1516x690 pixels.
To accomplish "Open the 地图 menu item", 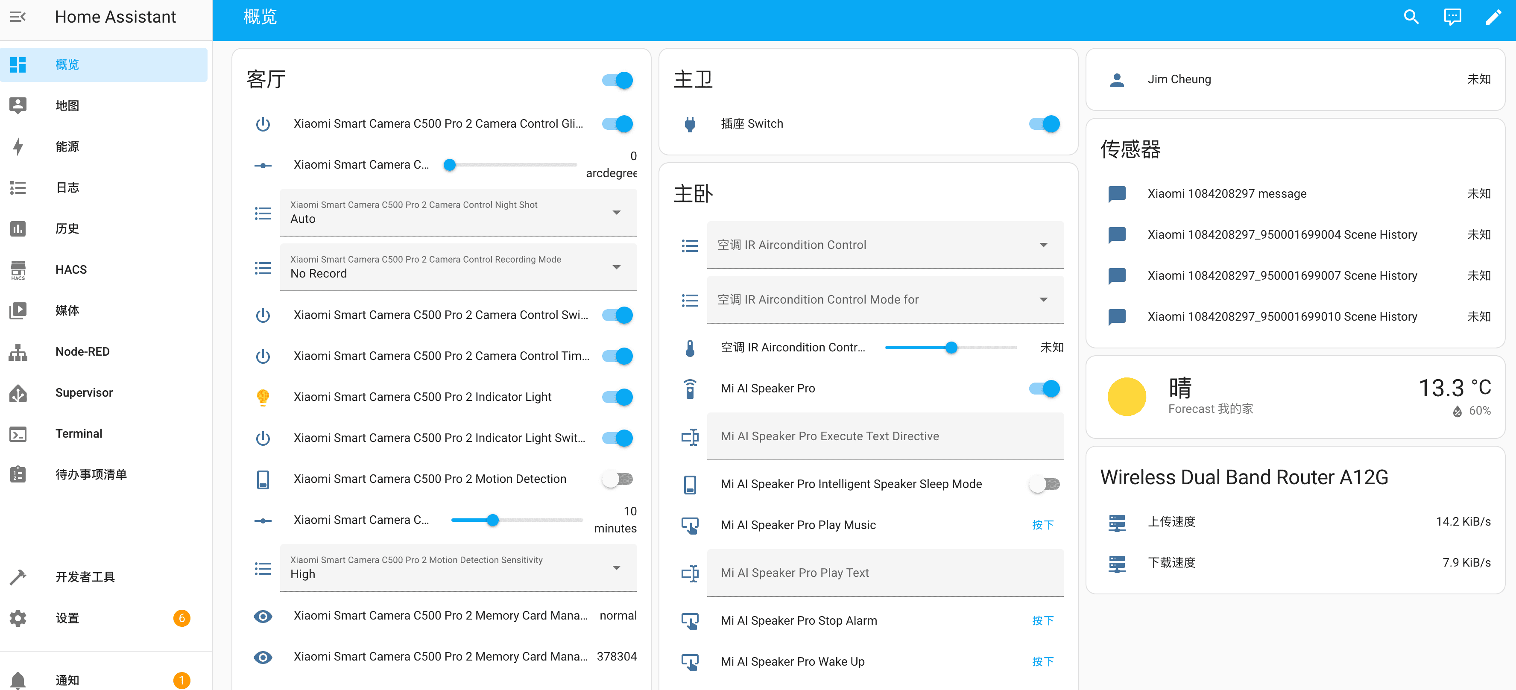I will 104,106.
